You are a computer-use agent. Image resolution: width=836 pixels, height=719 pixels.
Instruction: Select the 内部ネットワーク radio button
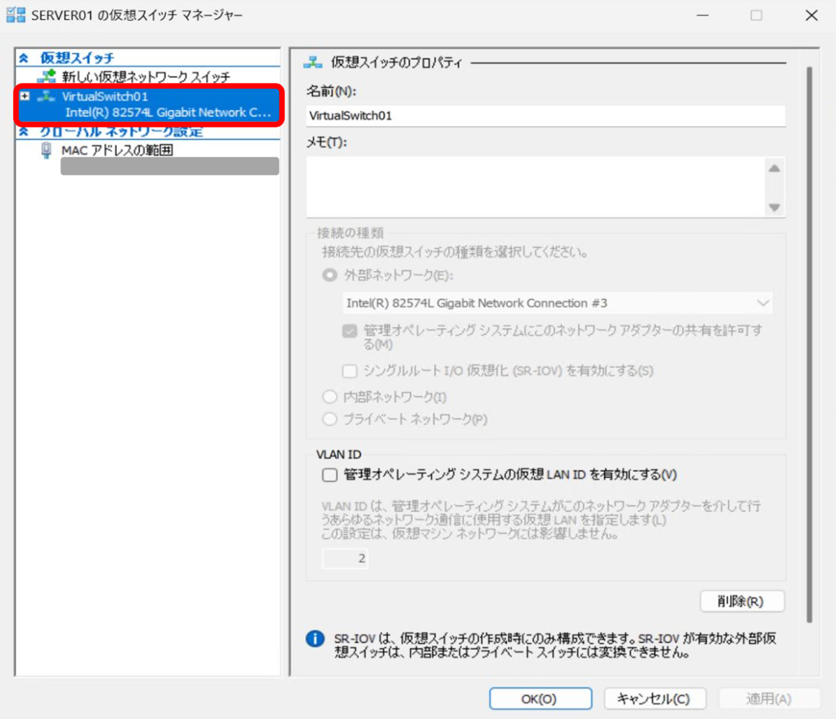[x=330, y=396]
